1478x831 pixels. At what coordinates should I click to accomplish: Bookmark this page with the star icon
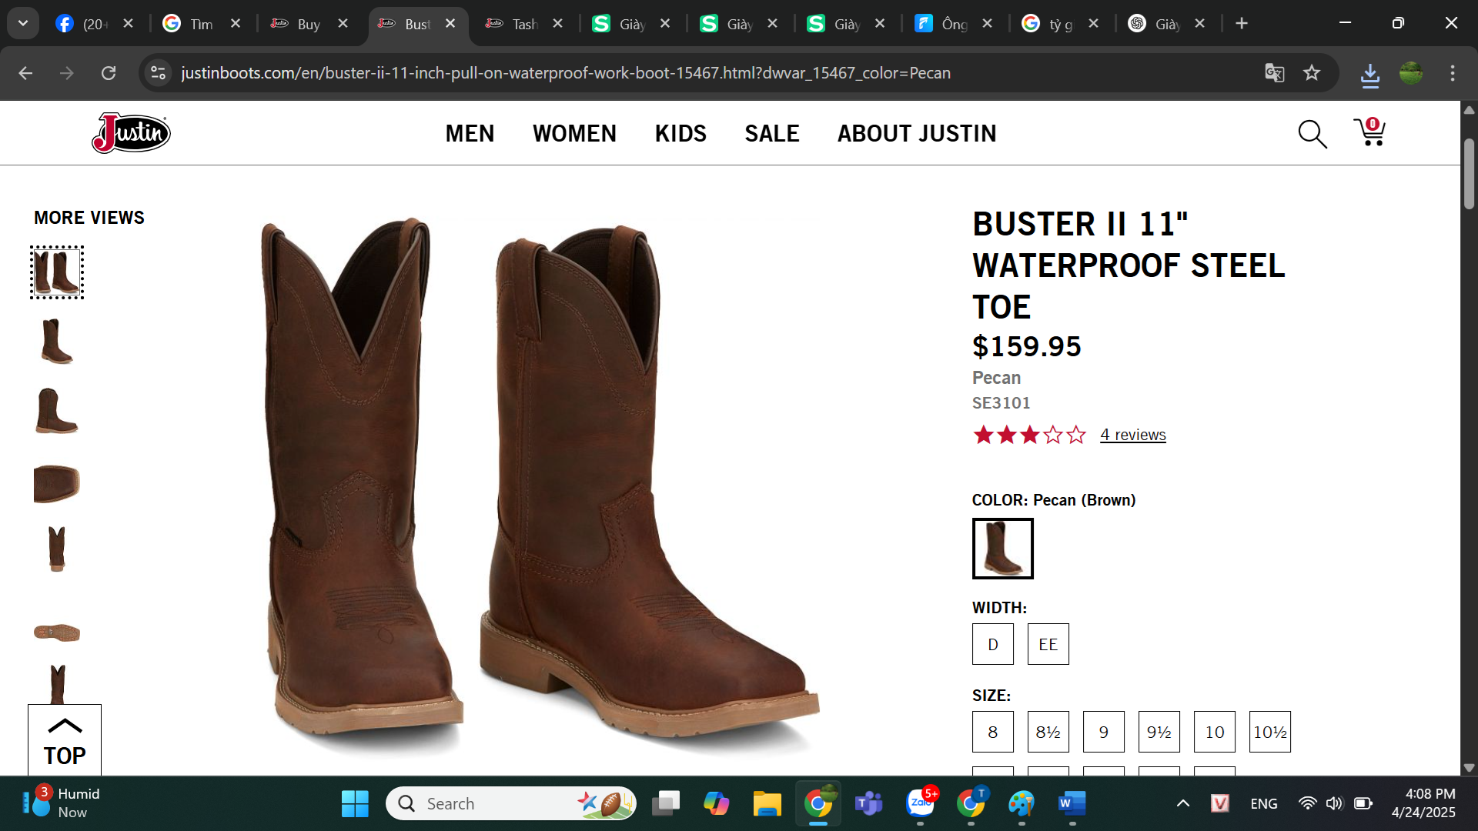(x=1312, y=73)
